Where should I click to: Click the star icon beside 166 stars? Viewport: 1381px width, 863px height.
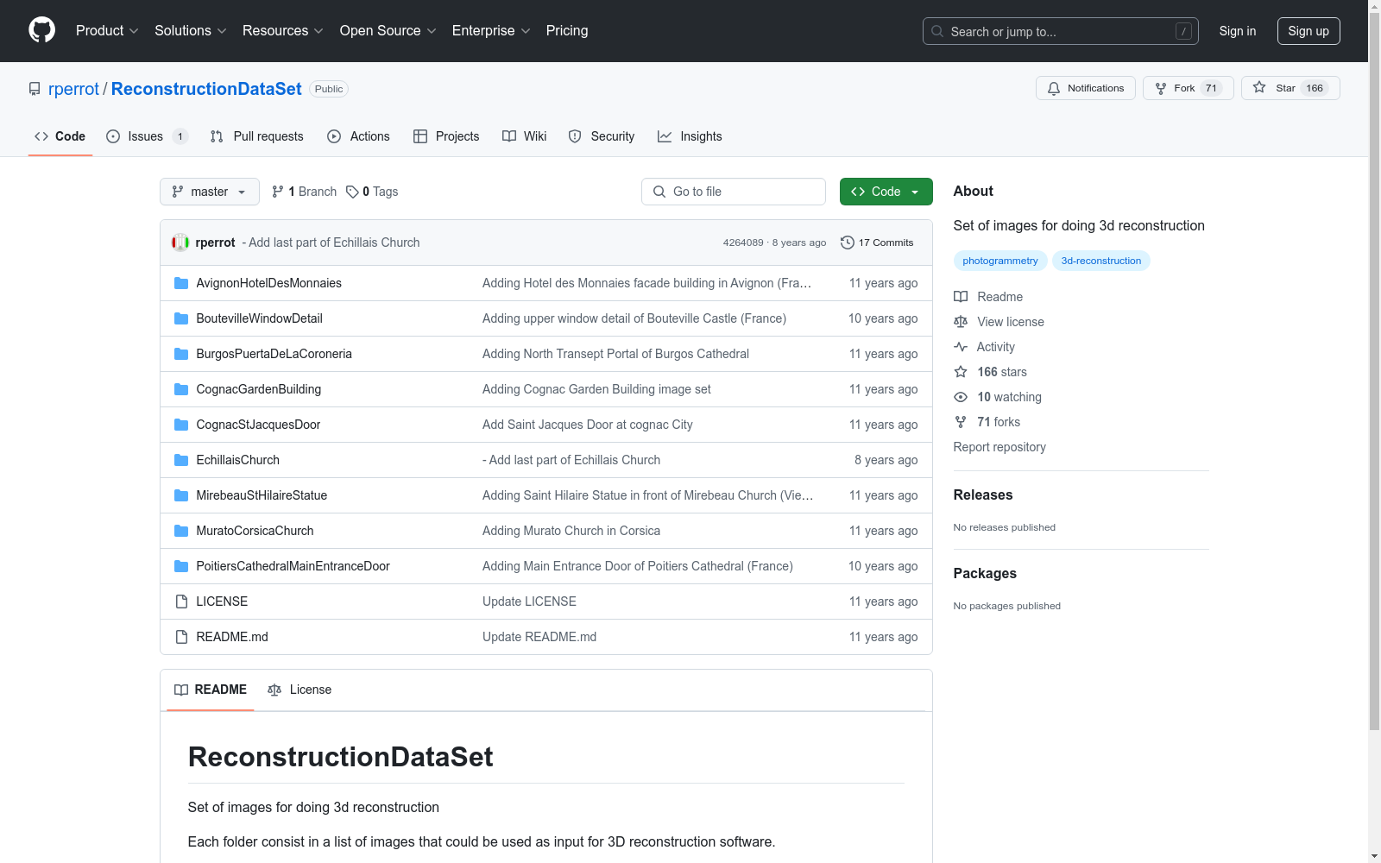tap(961, 372)
